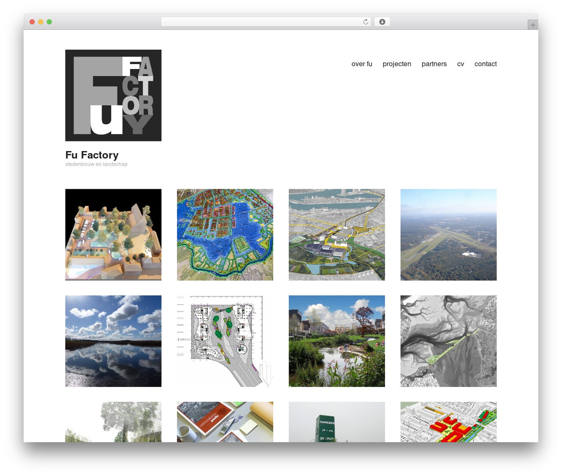Image resolution: width=562 pixels, height=476 pixels.
Task: Open the blue water town map thumbnail
Action: [x=225, y=234]
